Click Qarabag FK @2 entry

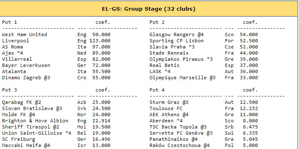click(x=21, y=102)
